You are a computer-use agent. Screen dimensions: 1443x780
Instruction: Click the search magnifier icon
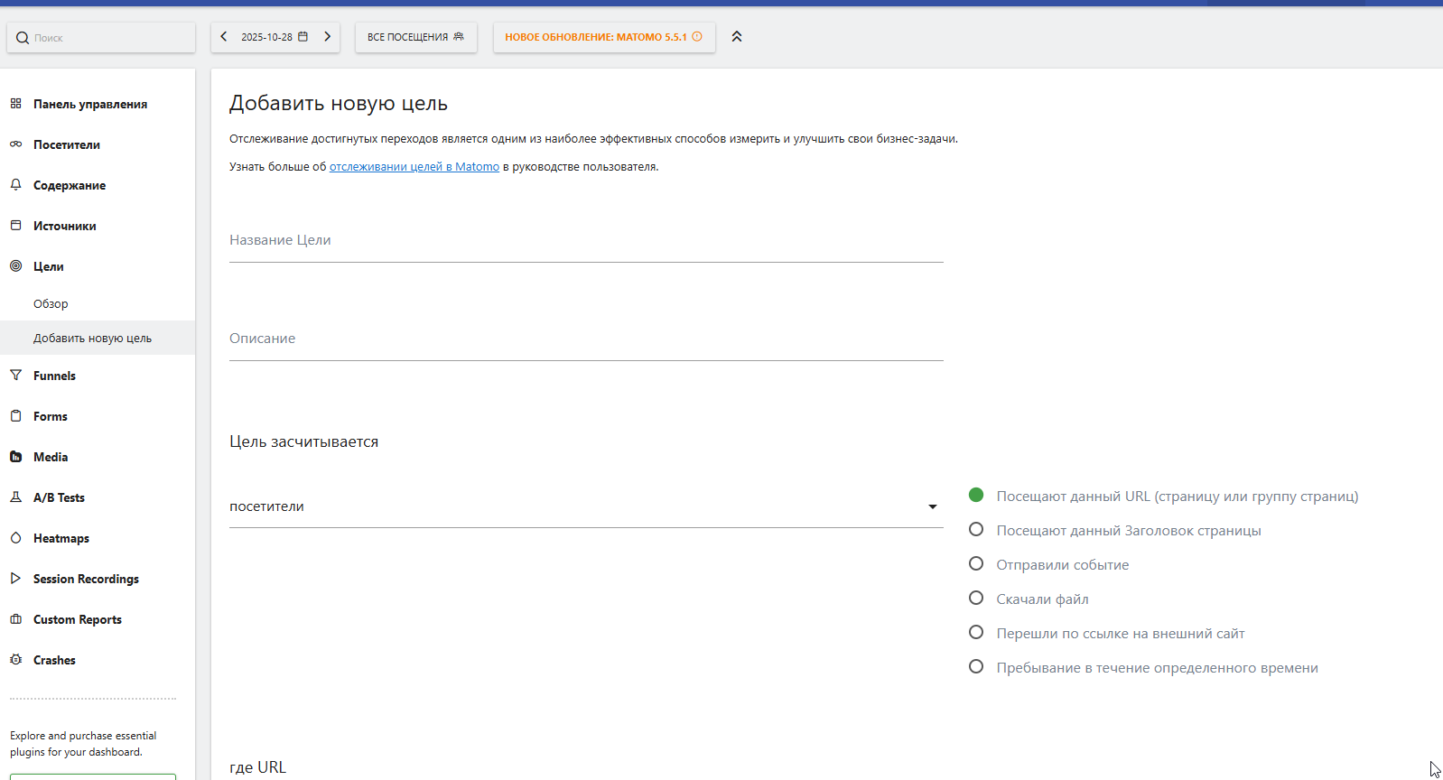23,38
